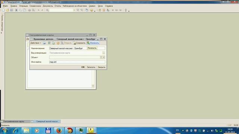Open the Windows Start menu

(x=4, y=131)
